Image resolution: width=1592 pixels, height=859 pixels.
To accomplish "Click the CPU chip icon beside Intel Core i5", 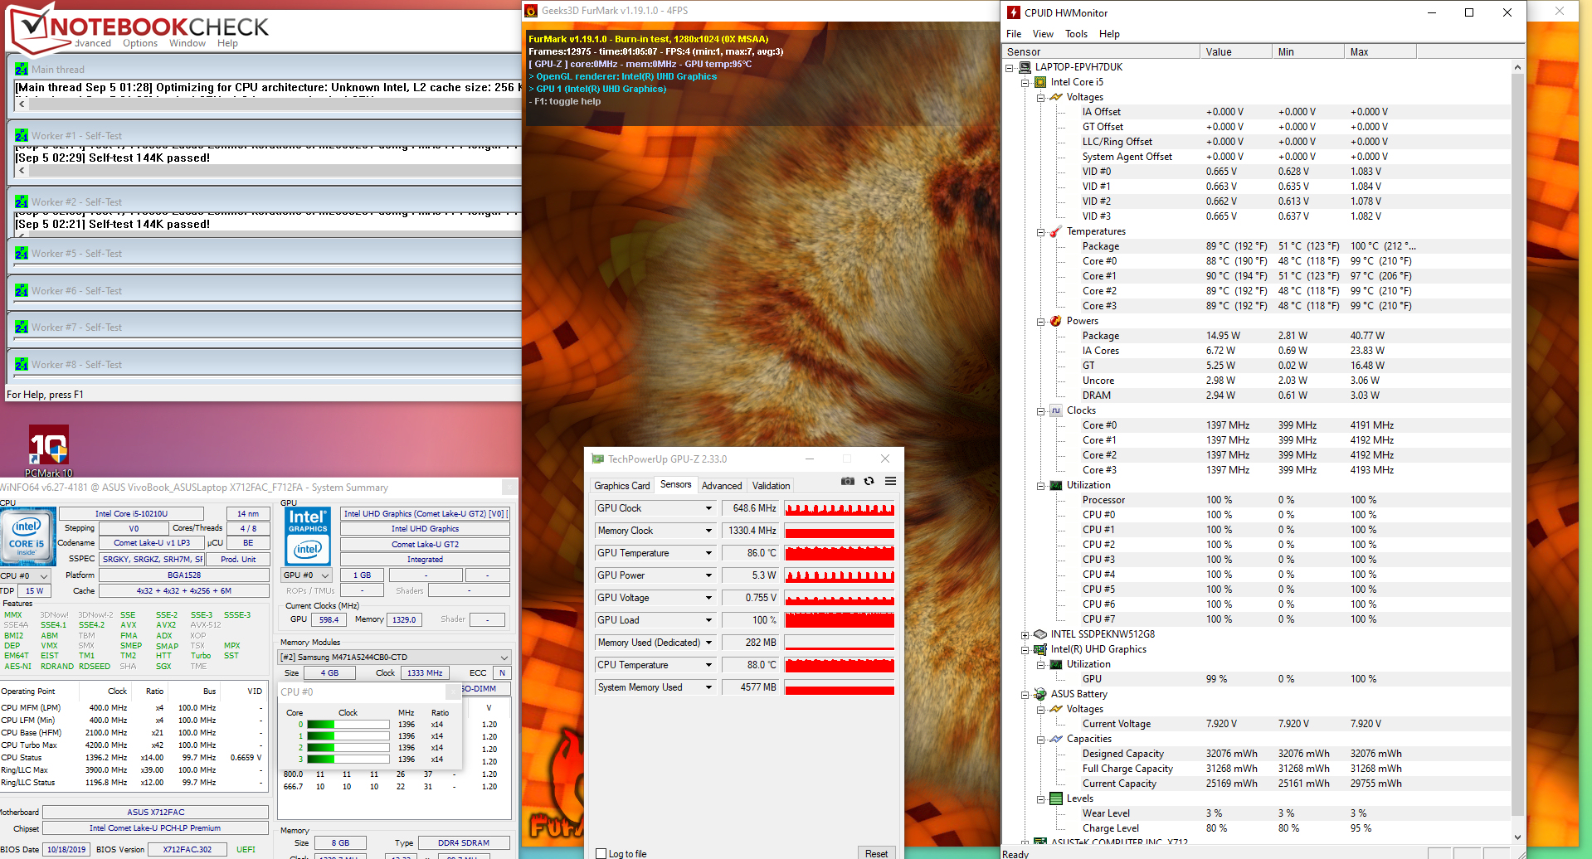I will [1040, 82].
